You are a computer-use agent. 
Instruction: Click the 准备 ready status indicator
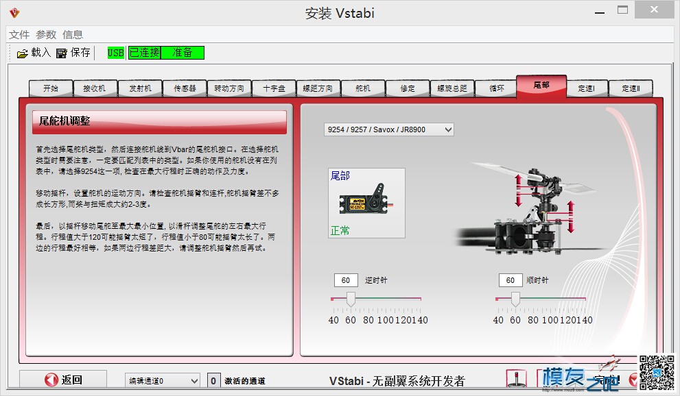point(182,53)
